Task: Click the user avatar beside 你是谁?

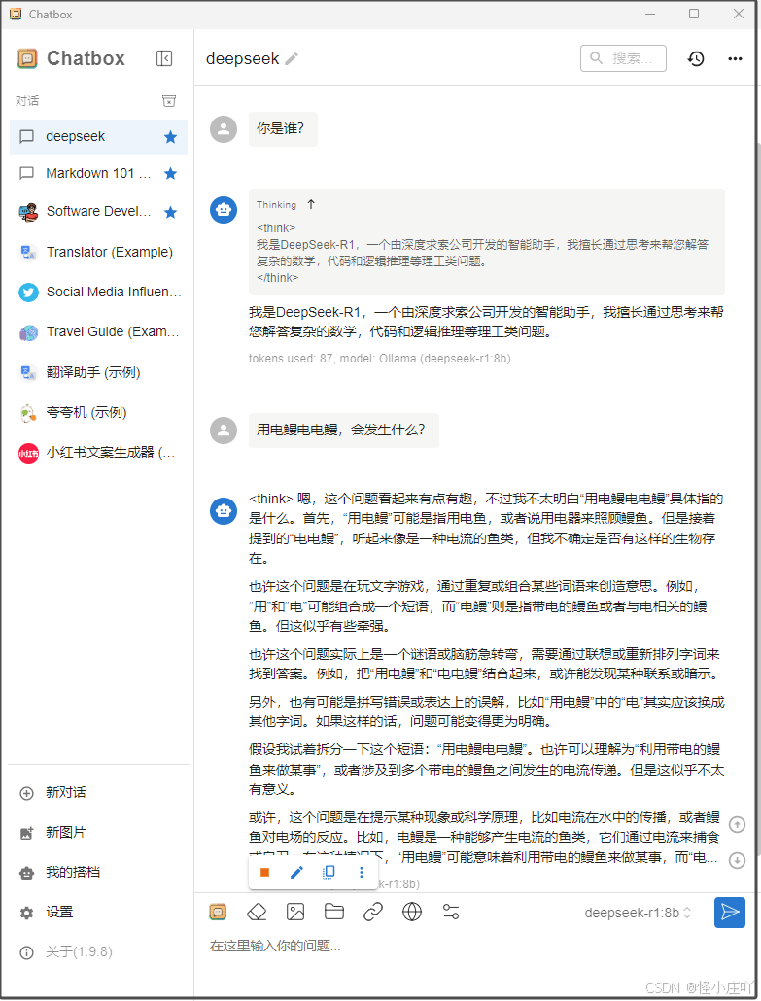Action: pyautogui.click(x=224, y=129)
